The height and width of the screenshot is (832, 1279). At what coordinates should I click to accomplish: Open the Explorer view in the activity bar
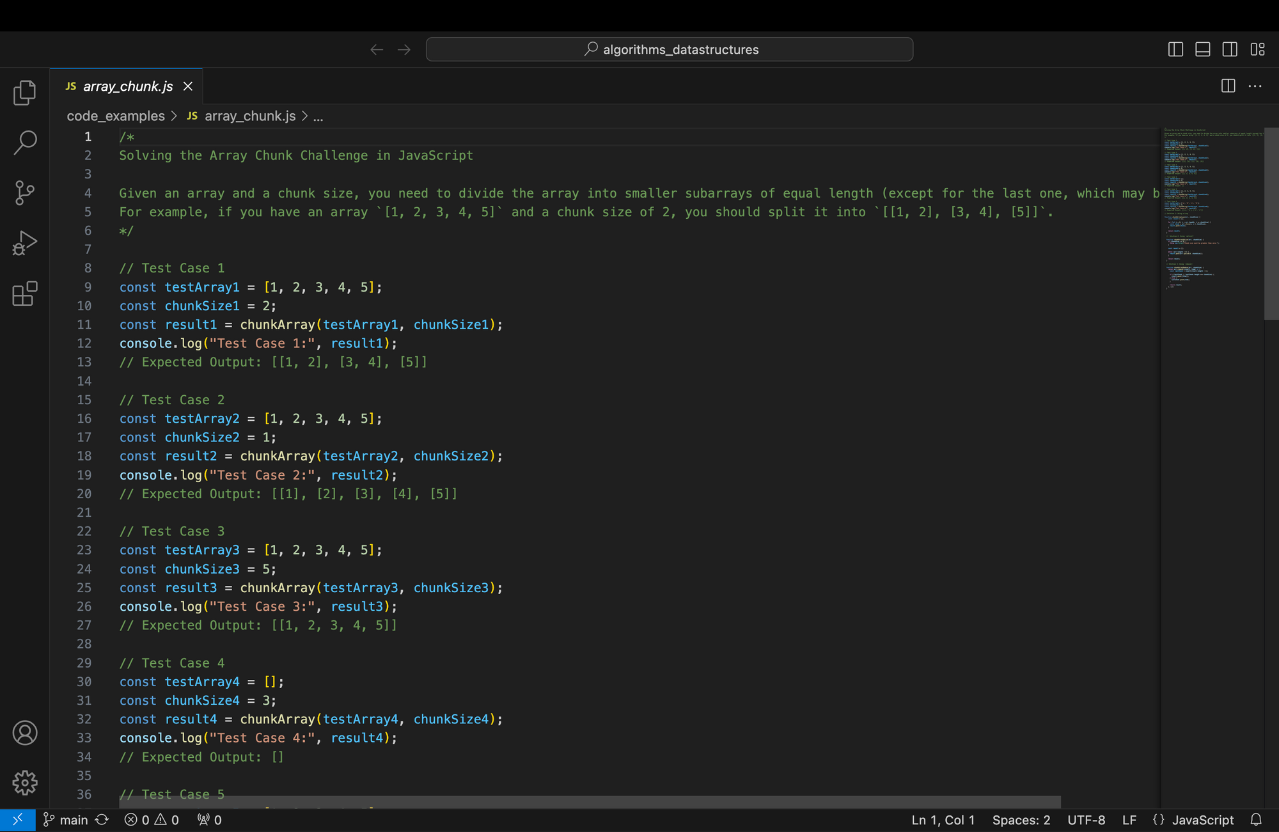point(24,92)
